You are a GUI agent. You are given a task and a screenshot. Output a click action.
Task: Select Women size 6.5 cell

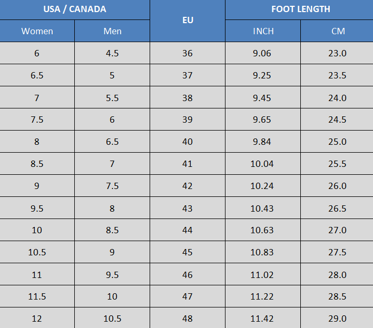click(37, 75)
